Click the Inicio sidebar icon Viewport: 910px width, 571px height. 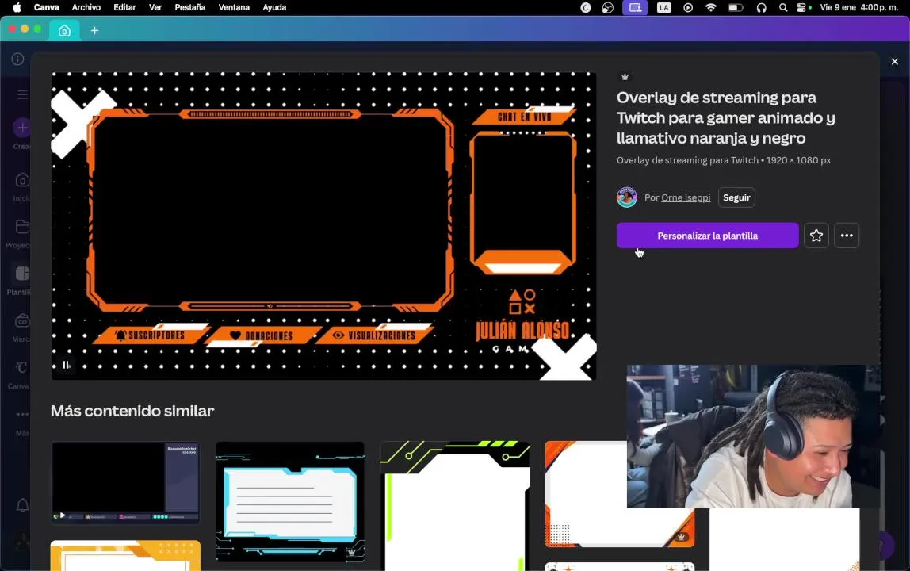(x=22, y=180)
